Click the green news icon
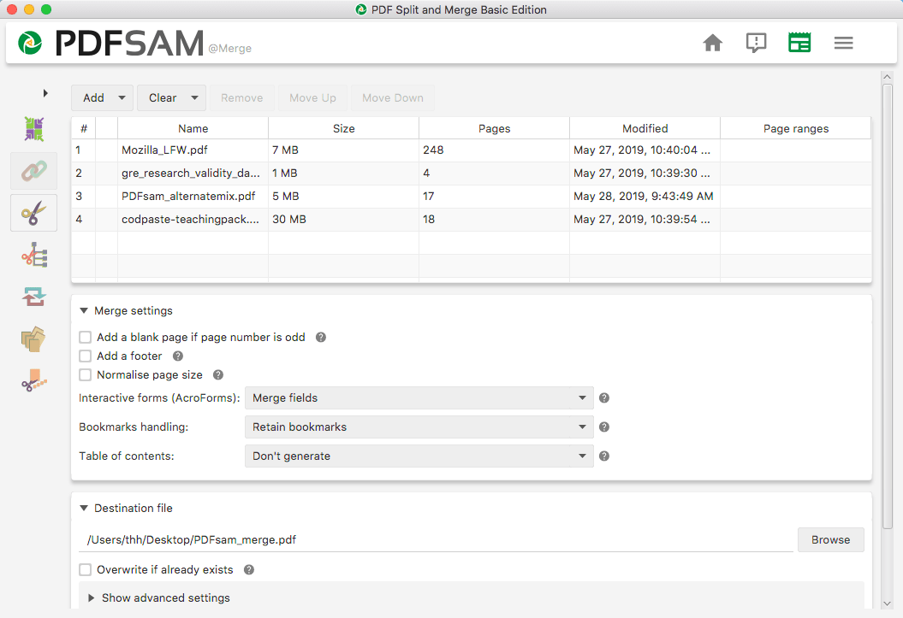The width and height of the screenshot is (903, 618). coord(799,42)
